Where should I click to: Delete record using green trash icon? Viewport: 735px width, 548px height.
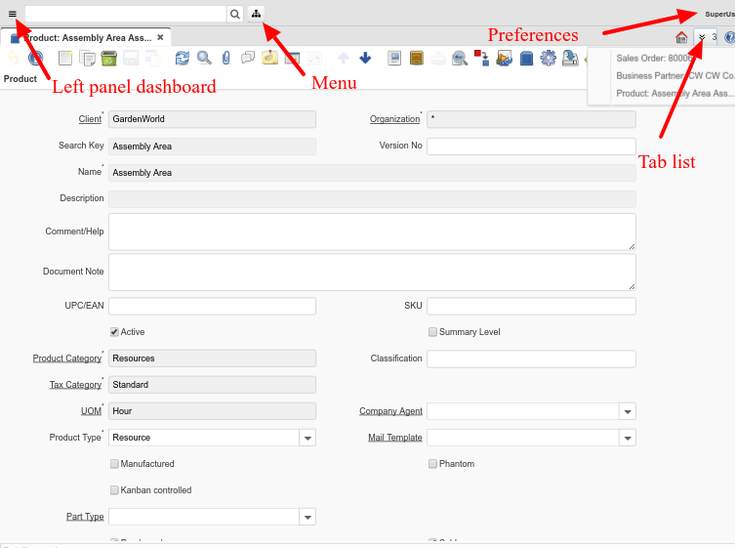click(108, 59)
